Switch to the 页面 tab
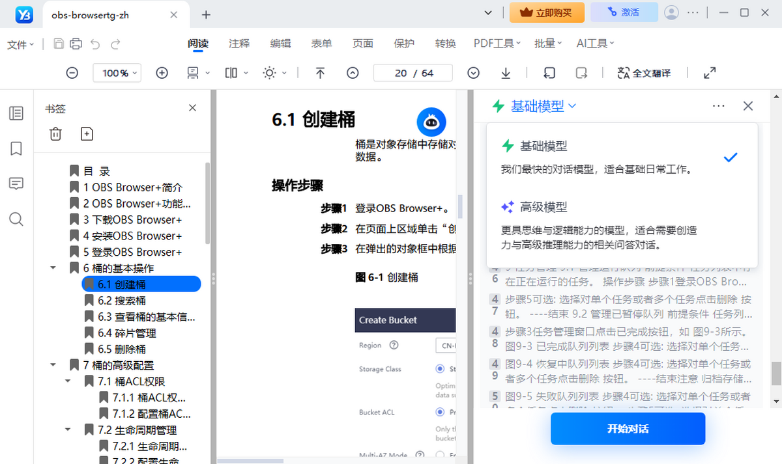The width and height of the screenshot is (782, 464). (x=363, y=44)
